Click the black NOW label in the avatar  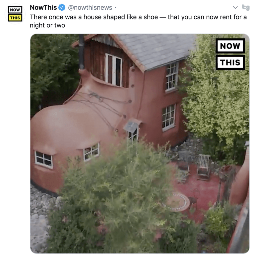(x=15, y=10)
